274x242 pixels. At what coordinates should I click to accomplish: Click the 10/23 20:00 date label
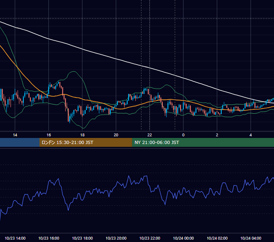pyautogui.click(x=116, y=238)
